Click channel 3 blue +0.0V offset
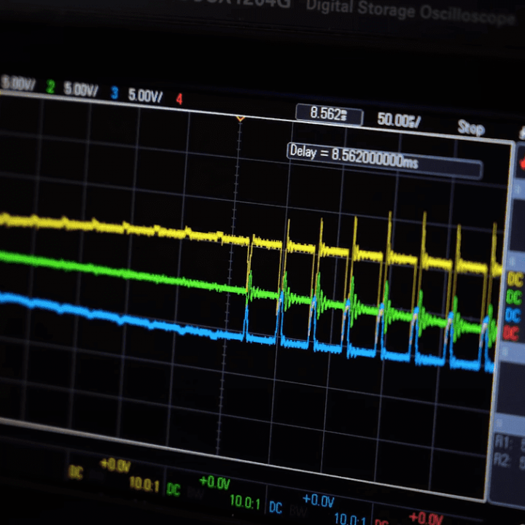The width and height of the screenshot is (525, 525). pyautogui.click(x=318, y=501)
